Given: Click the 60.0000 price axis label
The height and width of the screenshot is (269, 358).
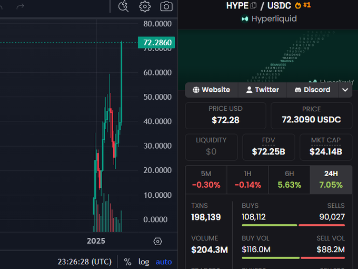Looking at the screenshot, I should (157, 72).
